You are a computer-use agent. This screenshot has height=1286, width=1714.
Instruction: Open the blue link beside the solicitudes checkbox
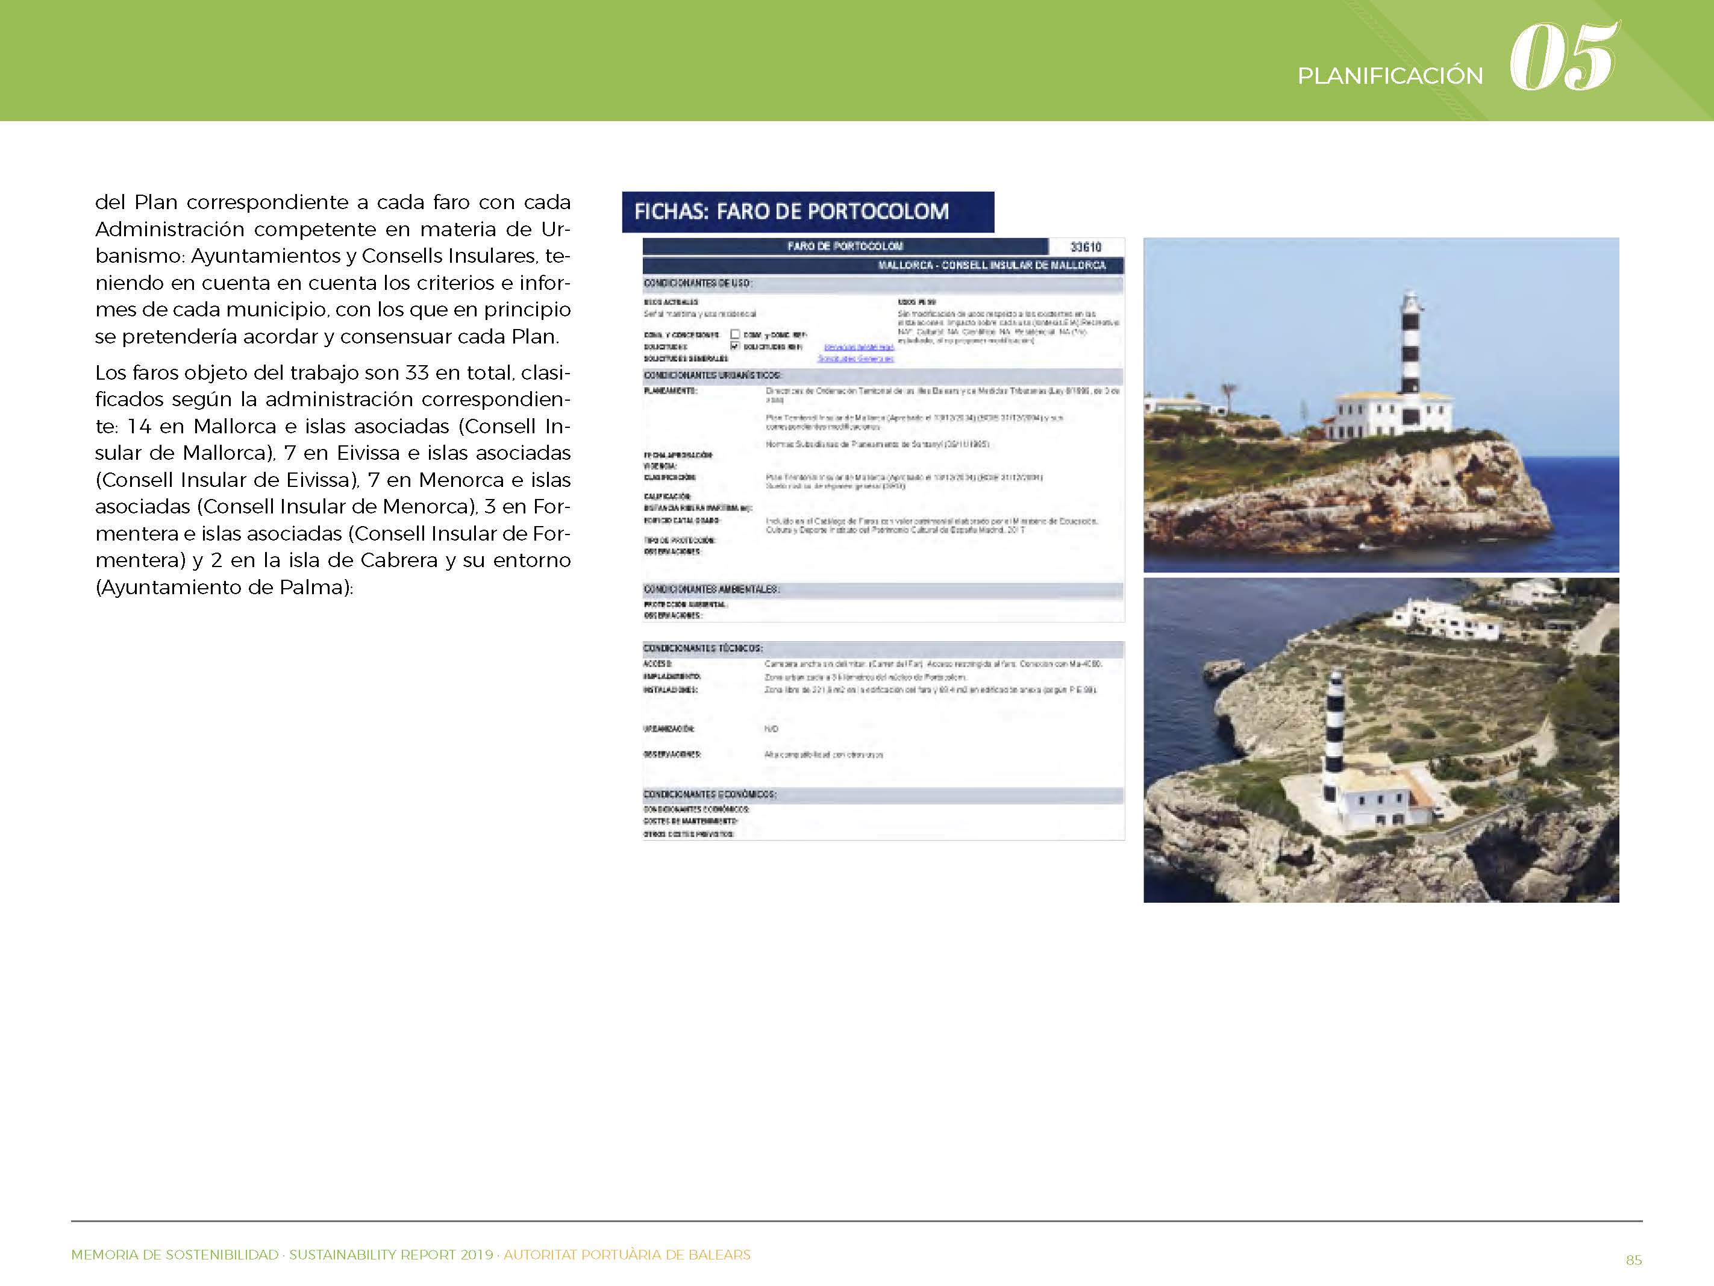tap(859, 347)
